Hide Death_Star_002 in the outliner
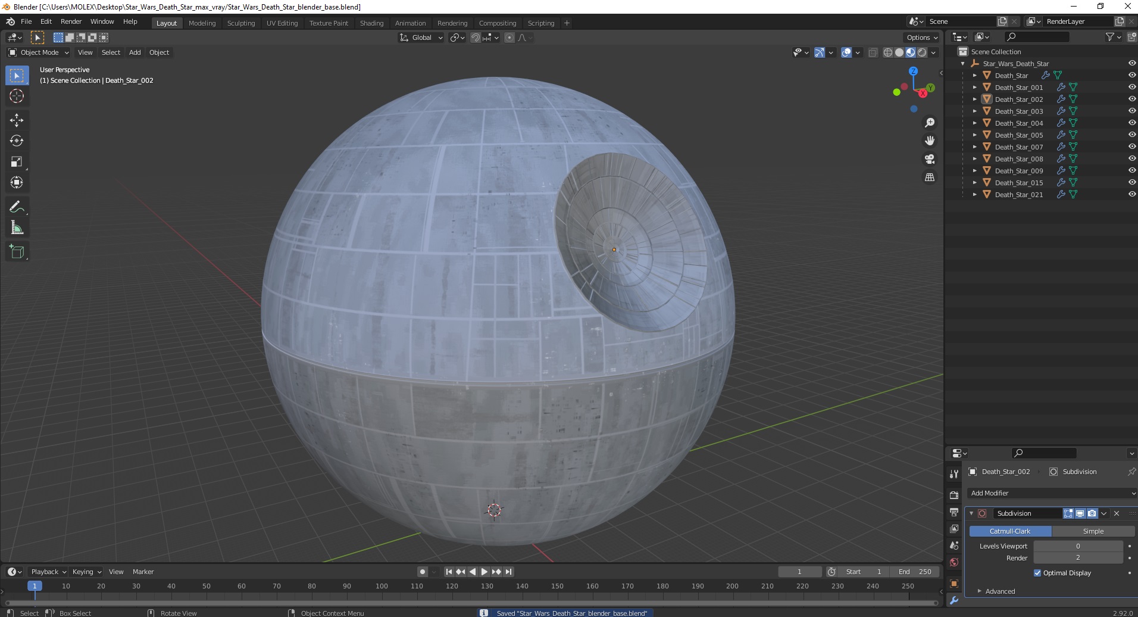This screenshot has width=1138, height=617. coord(1132,99)
